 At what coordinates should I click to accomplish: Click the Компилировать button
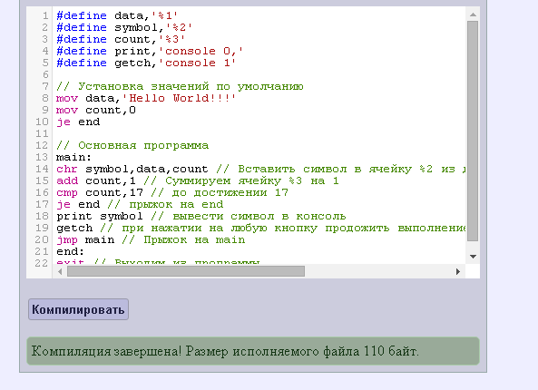click(78, 309)
